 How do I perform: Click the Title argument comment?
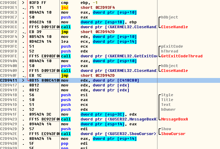point(167,100)
